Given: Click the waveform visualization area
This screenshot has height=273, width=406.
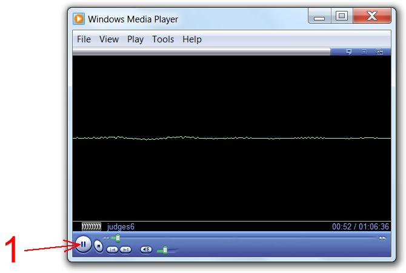Looking at the screenshot, I should 231,138.
